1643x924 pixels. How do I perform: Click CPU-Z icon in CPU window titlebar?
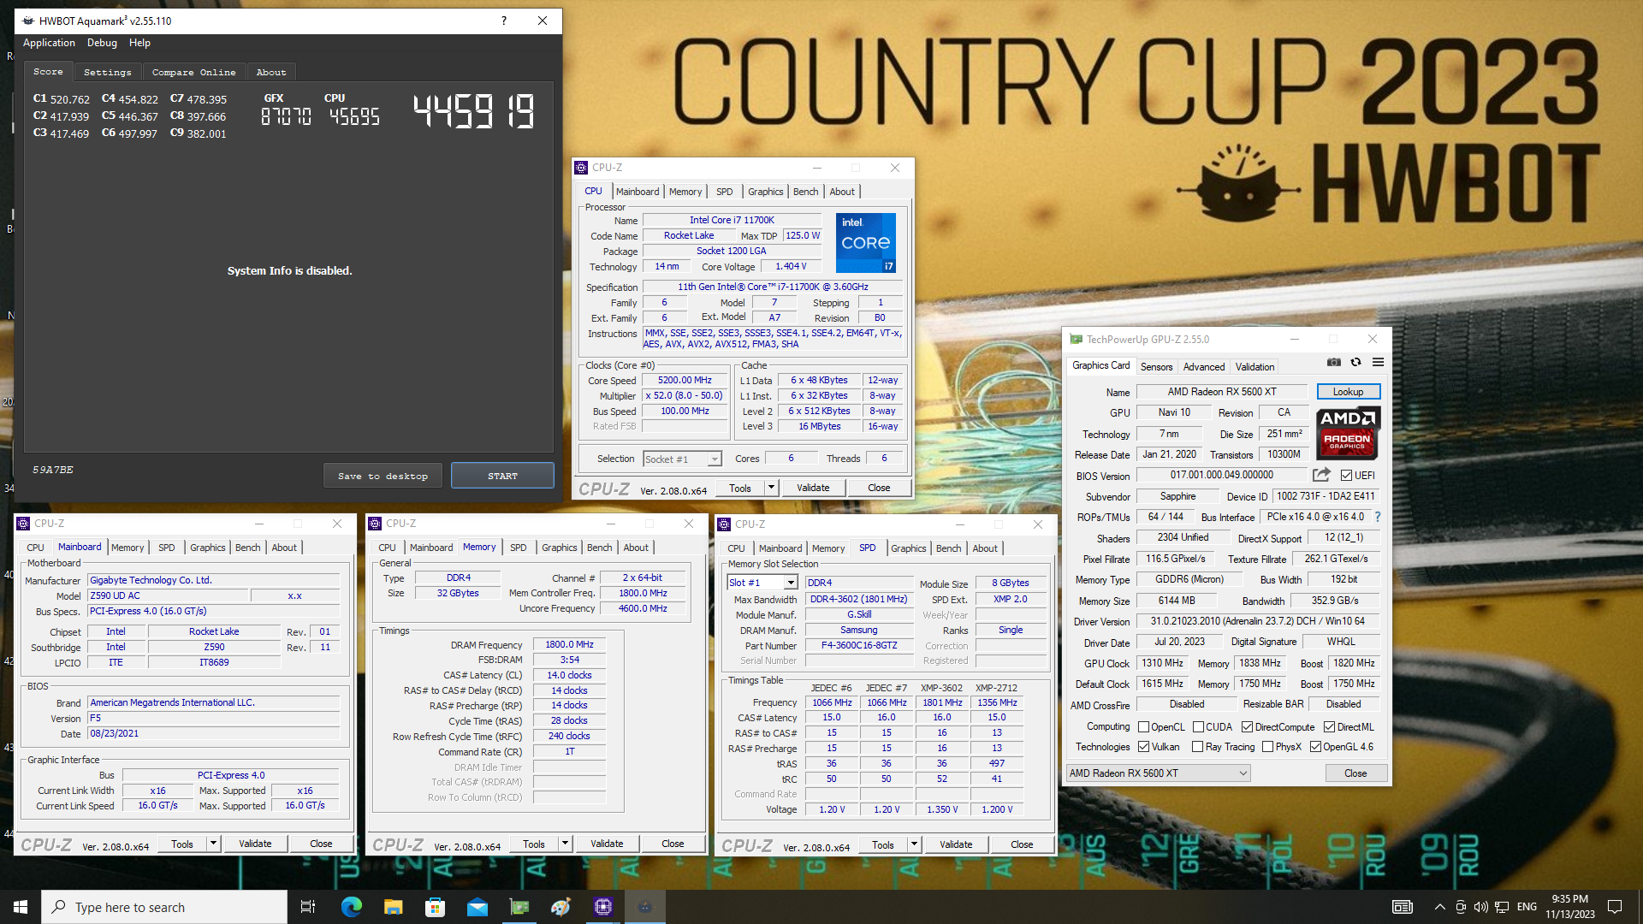click(x=582, y=168)
